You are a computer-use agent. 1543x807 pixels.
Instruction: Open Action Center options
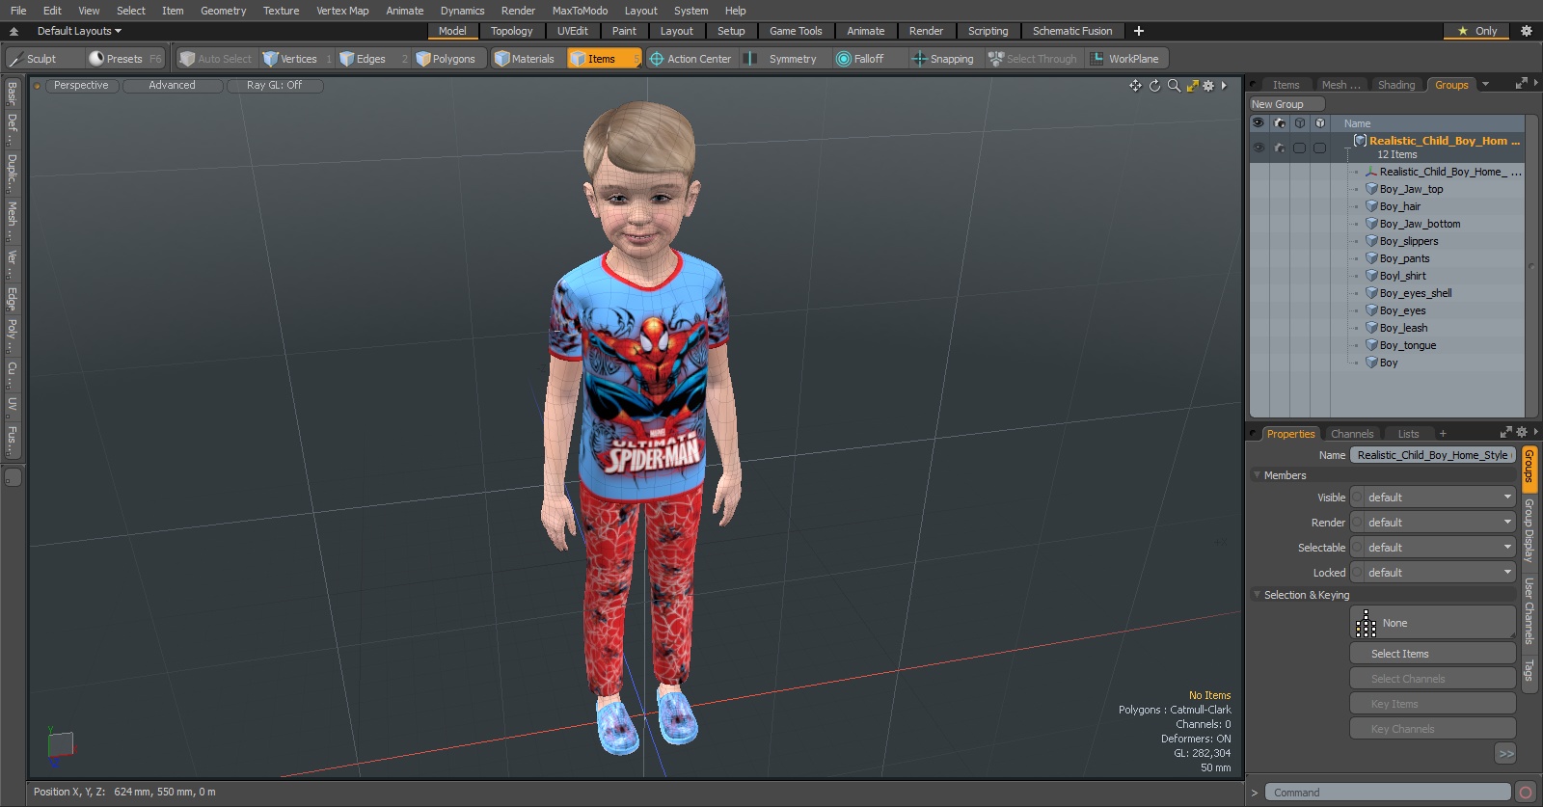tap(691, 59)
